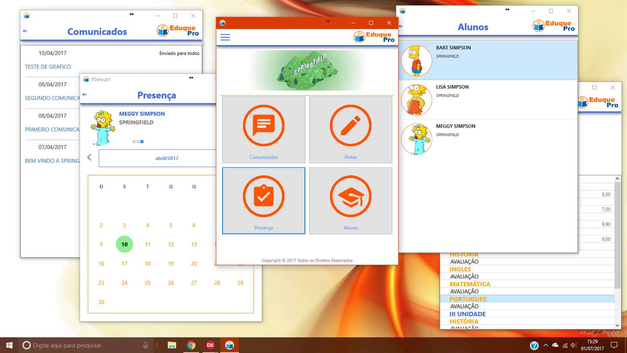Open the Alunos graduation cap tile

click(x=351, y=200)
